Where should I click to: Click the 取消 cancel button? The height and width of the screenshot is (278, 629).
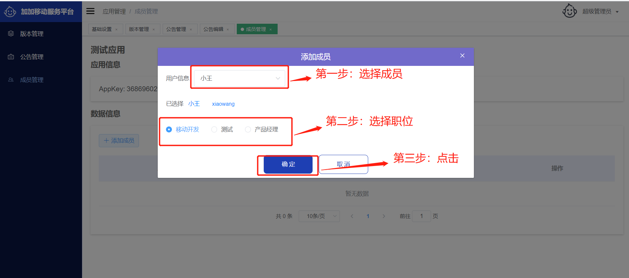coord(343,164)
